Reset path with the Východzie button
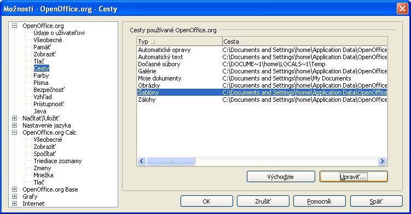 [281, 176]
